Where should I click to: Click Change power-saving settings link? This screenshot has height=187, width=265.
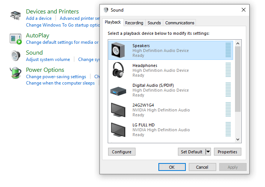click(x=56, y=77)
